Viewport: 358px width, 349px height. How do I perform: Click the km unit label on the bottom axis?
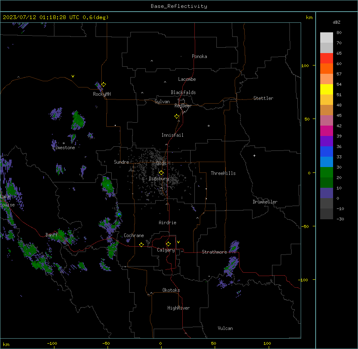point(6,344)
